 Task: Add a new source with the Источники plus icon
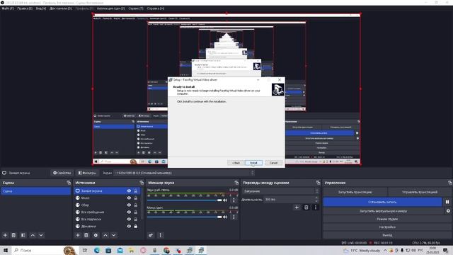click(x=77, y=235)
